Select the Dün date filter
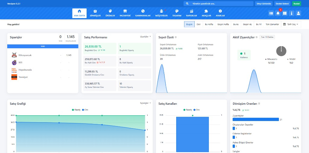Viewport: 309px width, 153px height. (x=199, y=24)
